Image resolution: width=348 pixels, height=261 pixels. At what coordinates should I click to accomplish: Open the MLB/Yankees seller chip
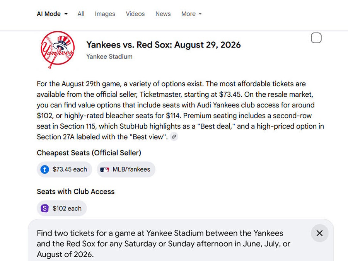point(126,169)
